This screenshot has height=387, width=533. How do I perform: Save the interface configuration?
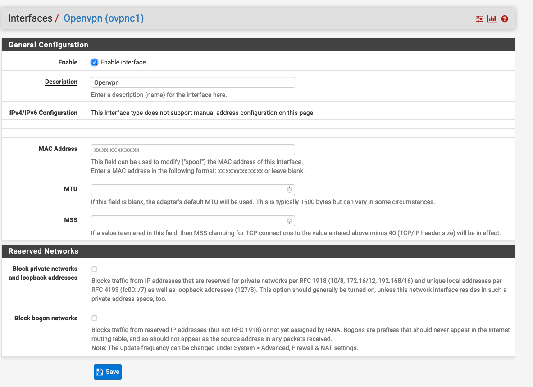point(107,372)
